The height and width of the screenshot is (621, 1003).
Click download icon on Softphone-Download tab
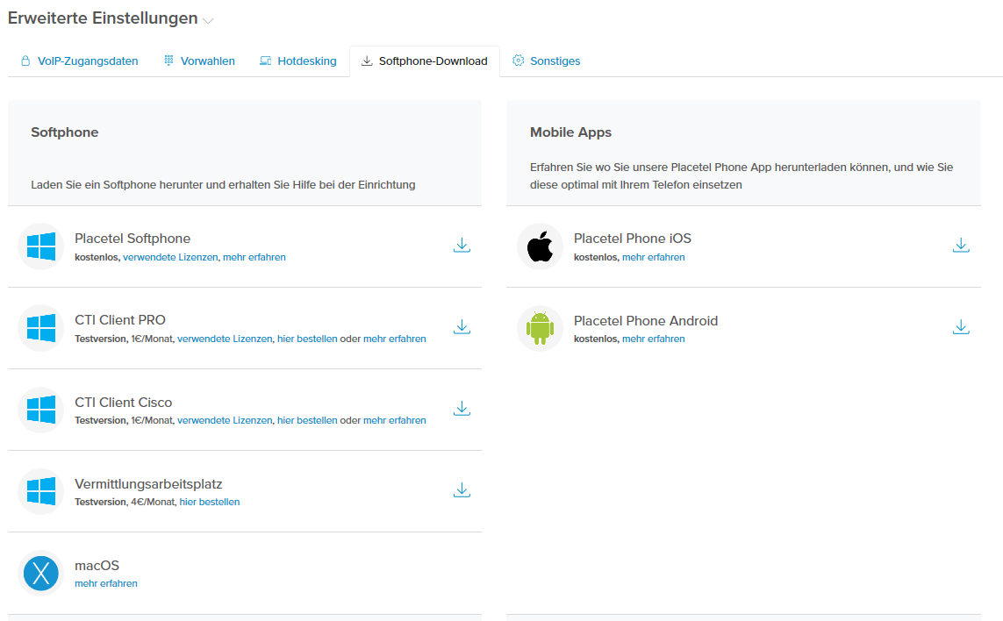coord(367,61)
